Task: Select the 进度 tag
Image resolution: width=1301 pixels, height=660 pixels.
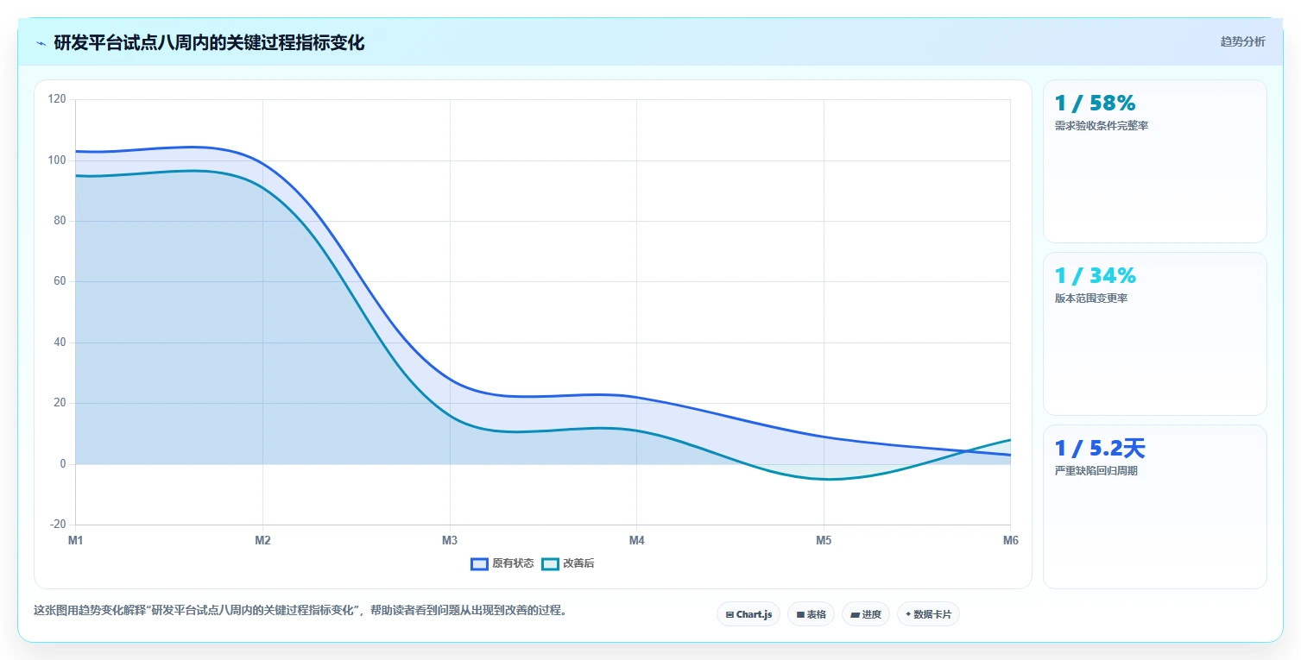Action: coord(865,614)
